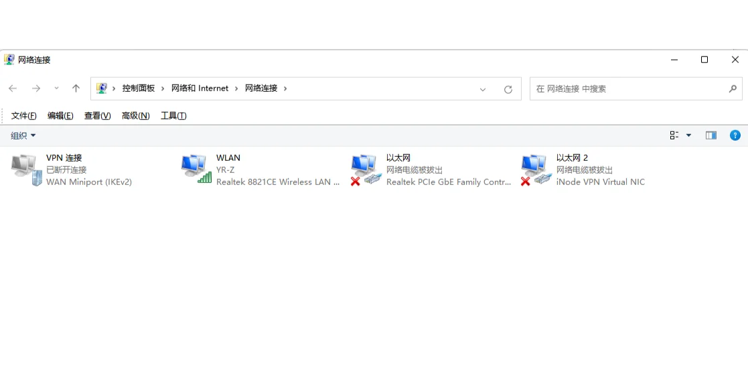Go forward with the right arrow
The width and height of the screenshot is (748, 374).
(35, 88)
